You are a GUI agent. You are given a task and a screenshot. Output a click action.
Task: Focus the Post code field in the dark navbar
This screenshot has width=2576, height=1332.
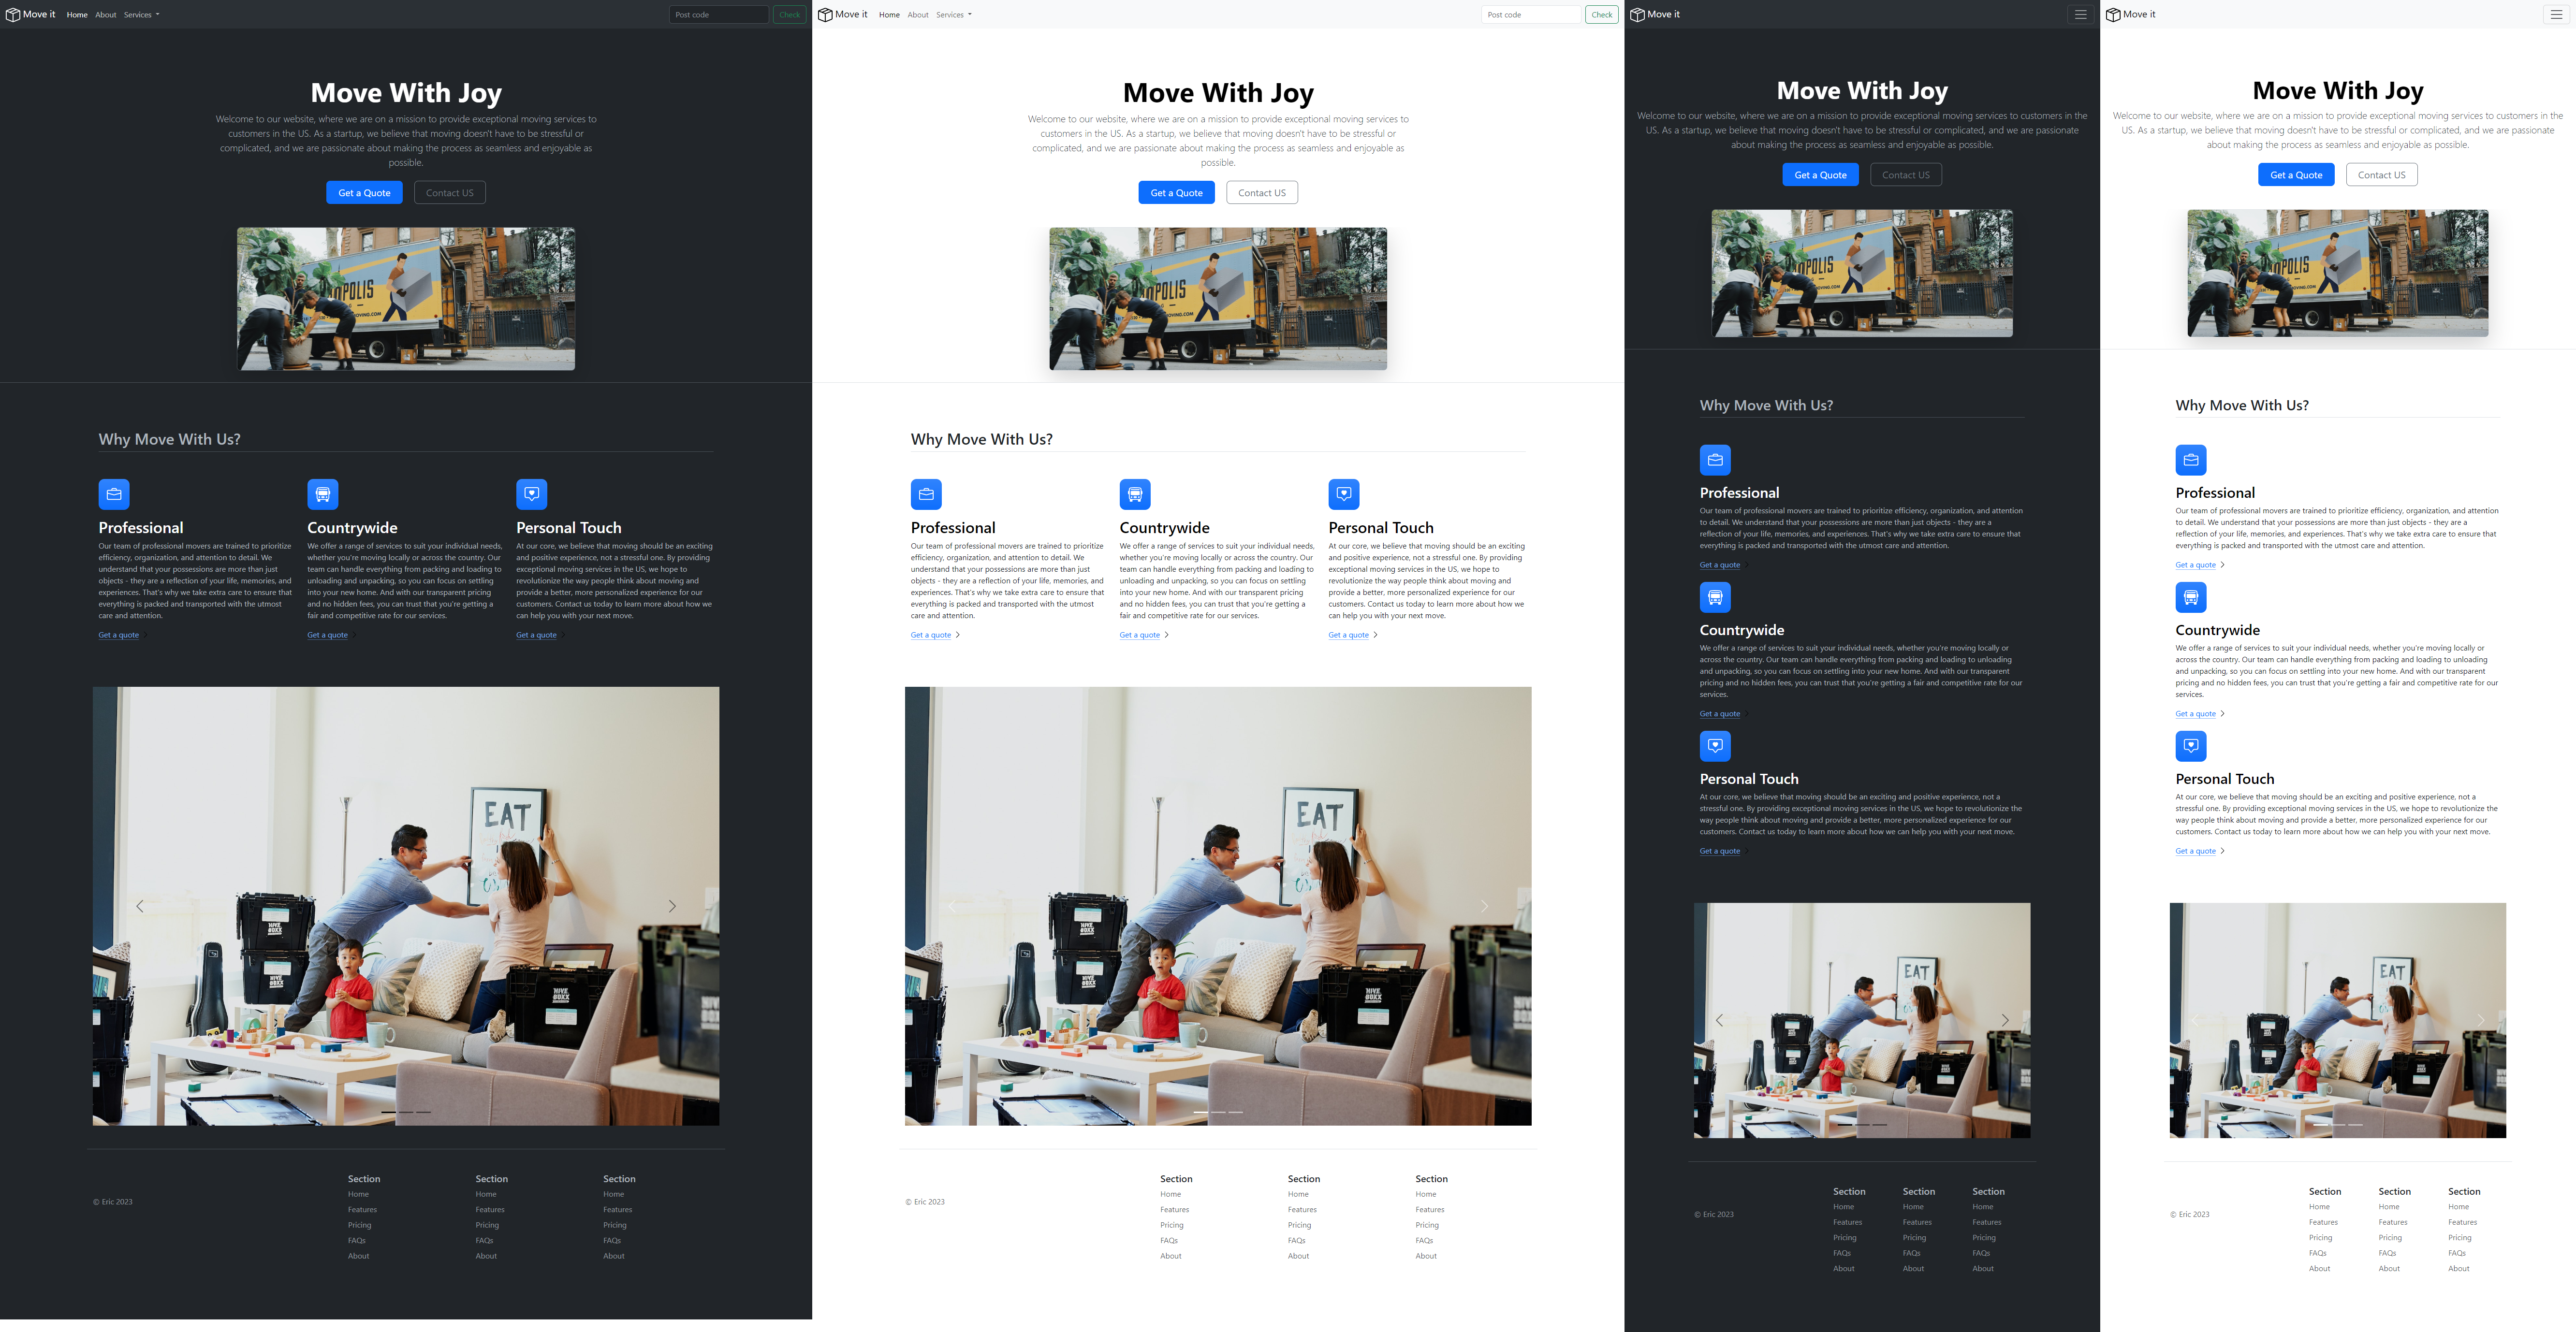pyautogui.click(x=718, y=15)
